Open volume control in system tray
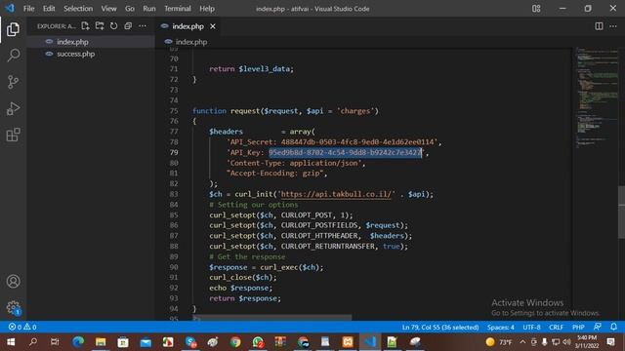This screenshot has height=351, width=625. [x=566, y=342]
